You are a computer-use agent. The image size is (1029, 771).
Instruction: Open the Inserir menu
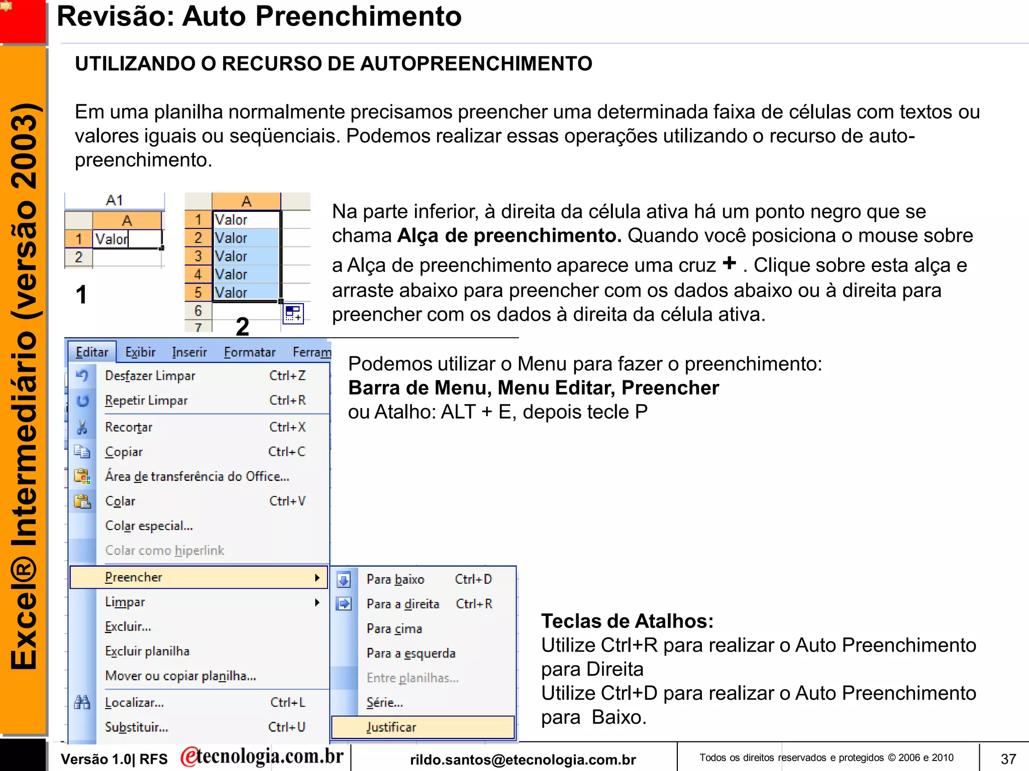point(189,352)
